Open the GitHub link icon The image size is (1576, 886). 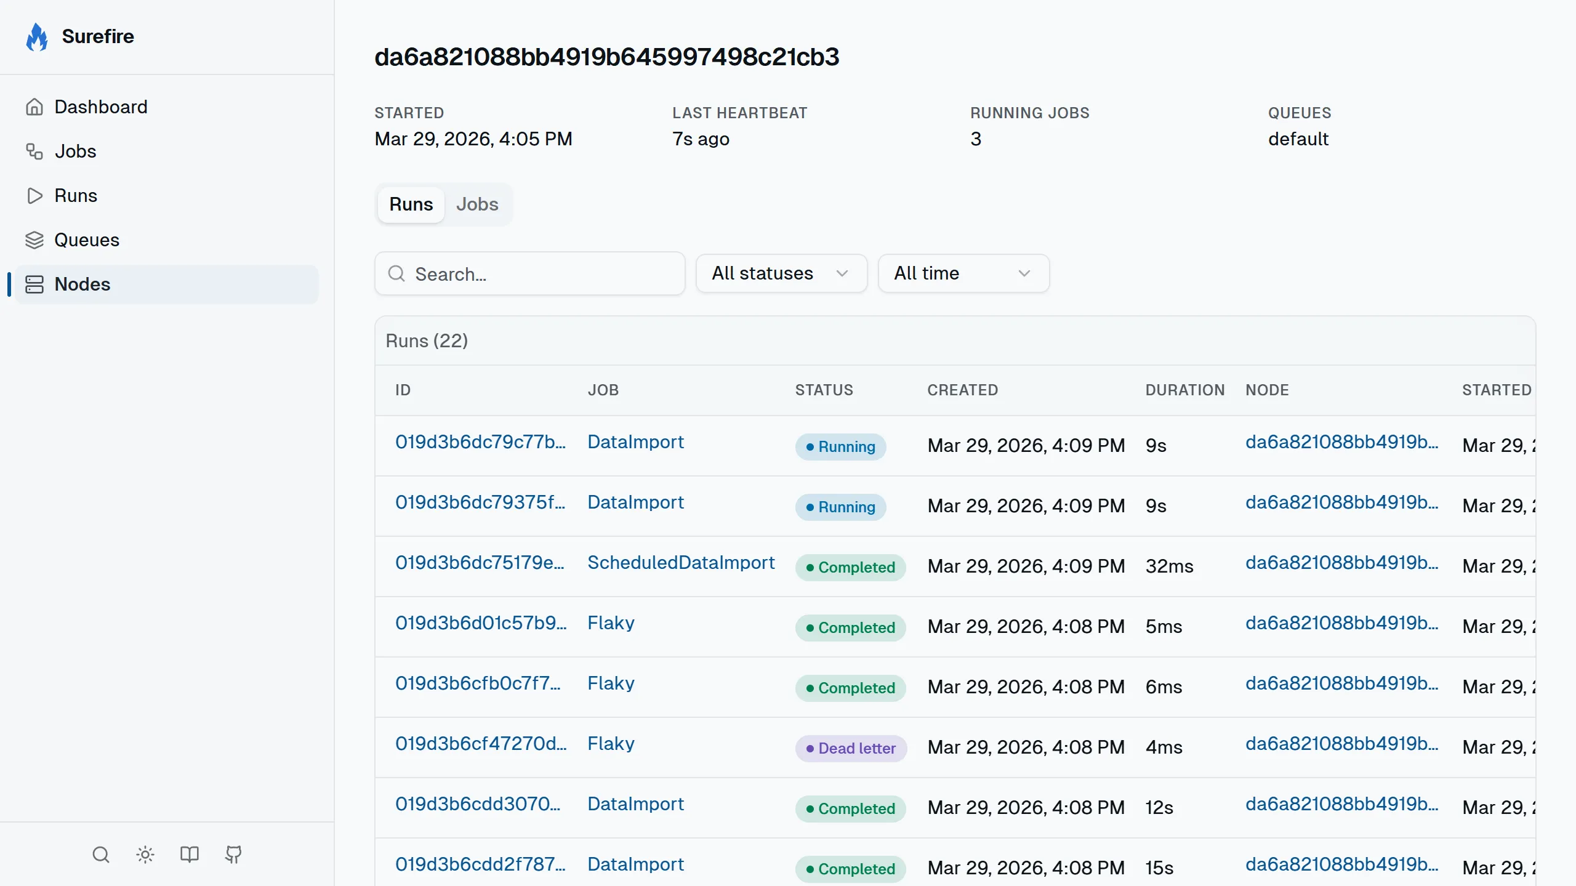(x=233, y=855)
